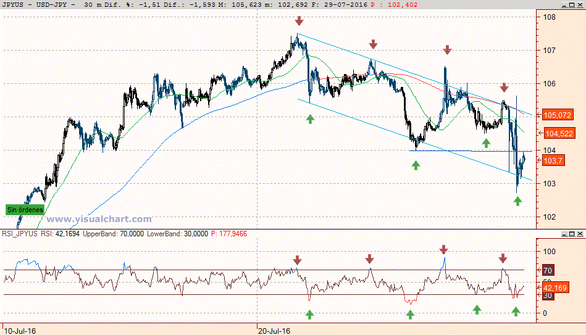Click the 107 price axis label
Screen dimensions: 586x335
[x=549, y=51]
